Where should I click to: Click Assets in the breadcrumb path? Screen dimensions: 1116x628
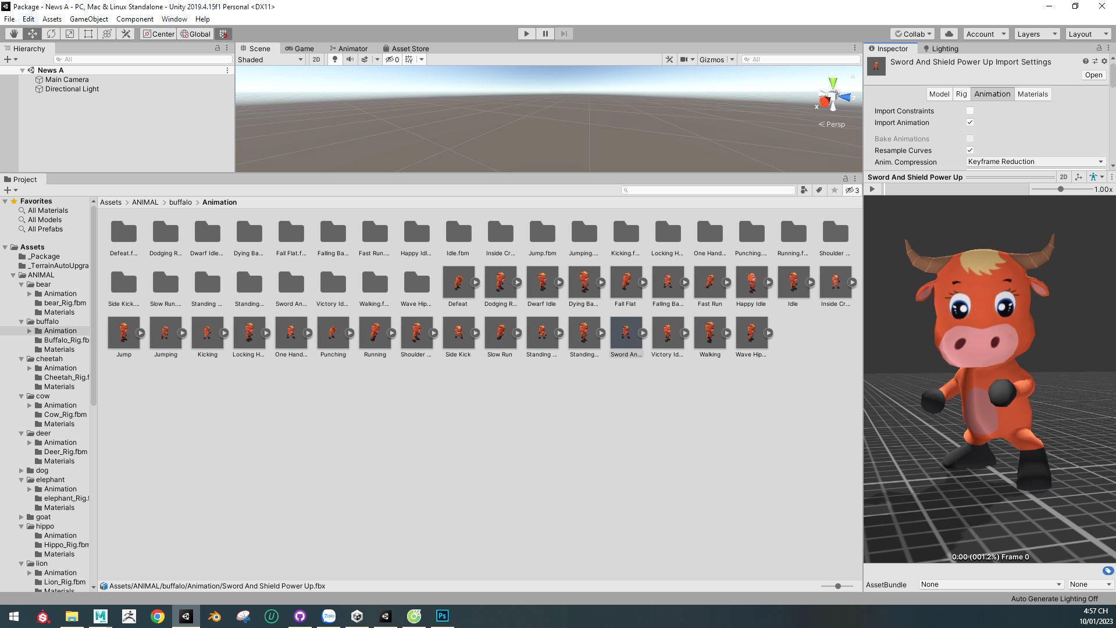click(x=110, y=202)
